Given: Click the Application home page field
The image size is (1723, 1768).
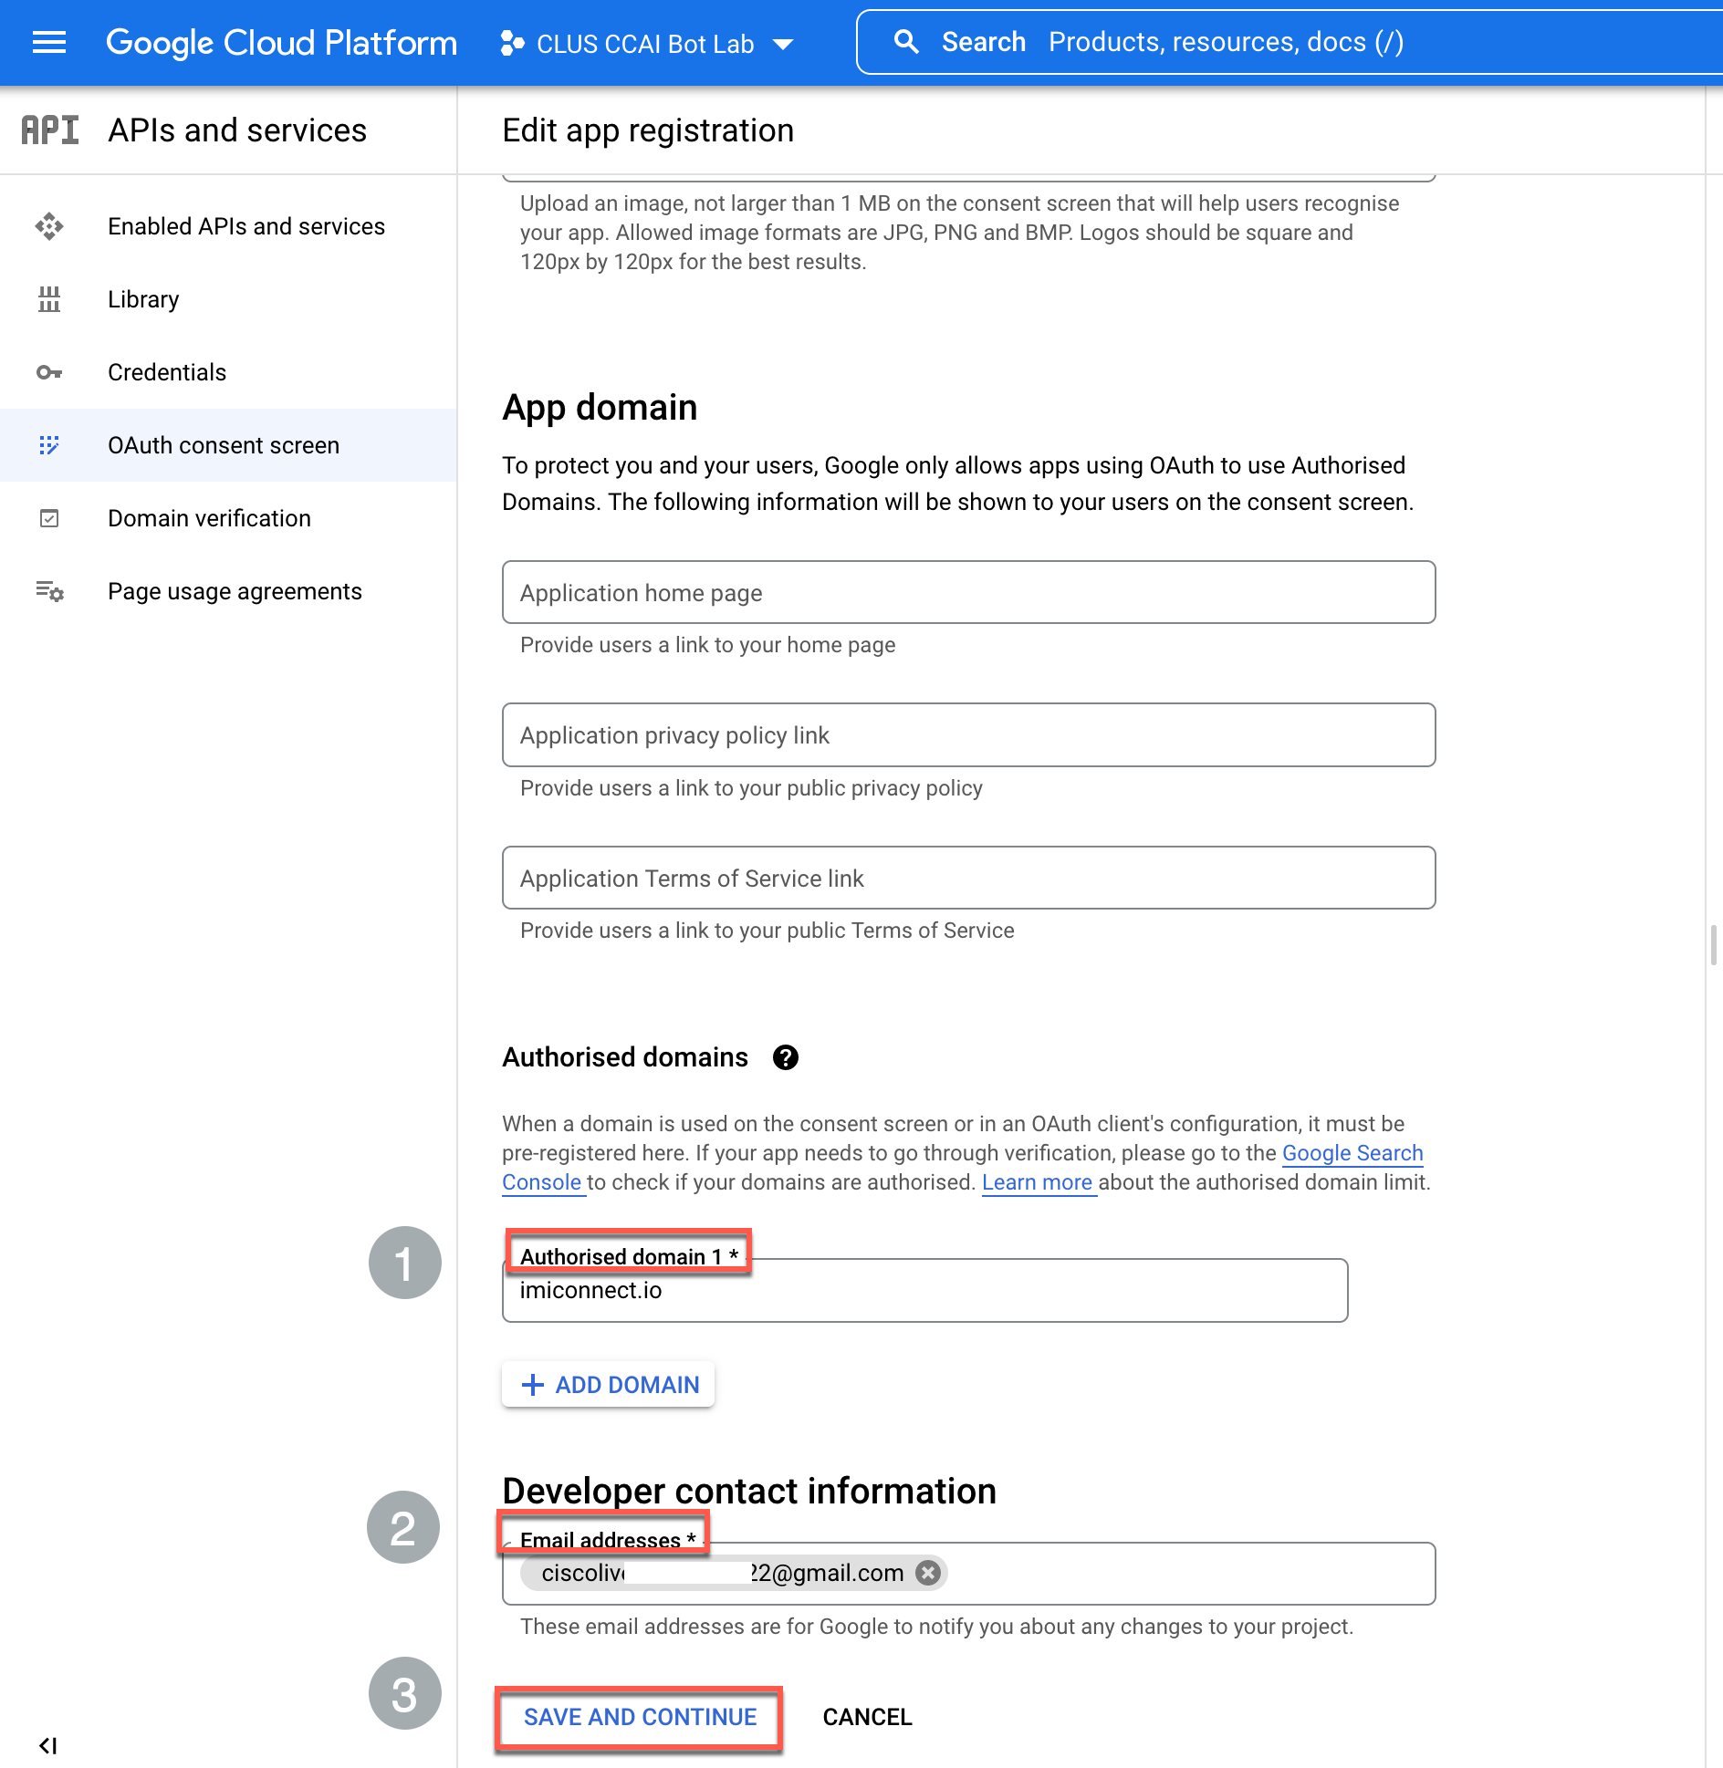Looking at the screenshot, I should (x=968, y=593).
